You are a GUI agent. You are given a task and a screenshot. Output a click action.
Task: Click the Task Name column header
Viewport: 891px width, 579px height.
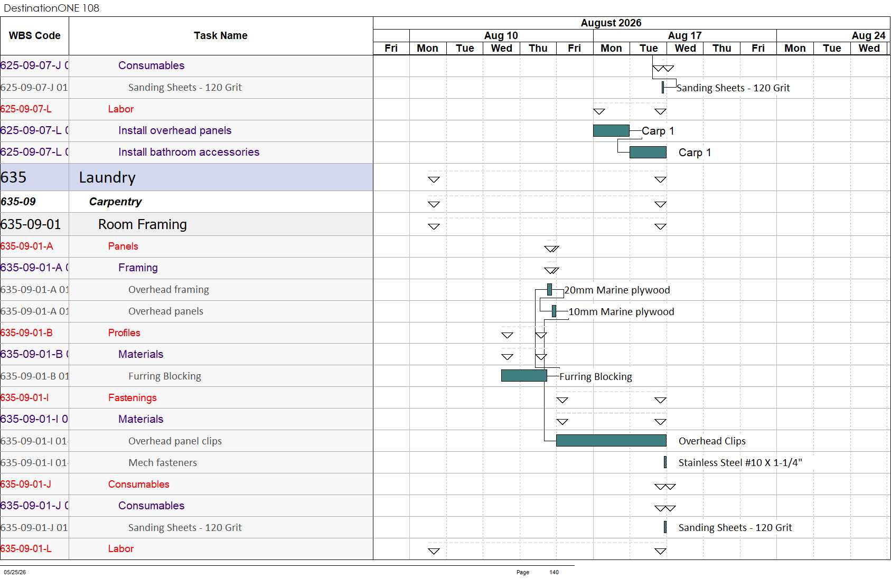[x=221, y=36]
